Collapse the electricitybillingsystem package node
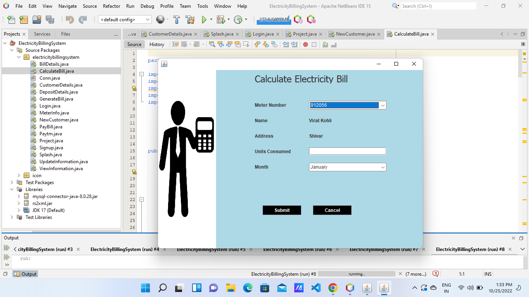 (x=18, y=57)
